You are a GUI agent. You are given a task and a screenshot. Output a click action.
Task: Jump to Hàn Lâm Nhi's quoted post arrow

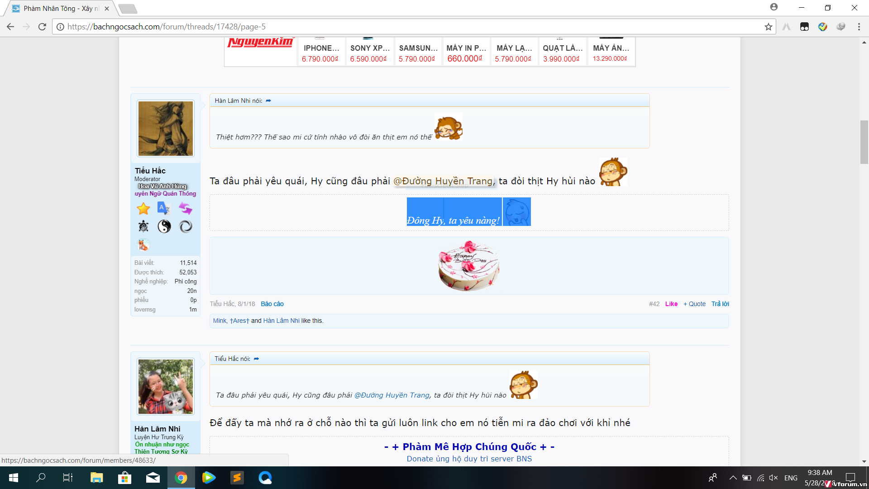pyautogui.click(x=268, y=101)
